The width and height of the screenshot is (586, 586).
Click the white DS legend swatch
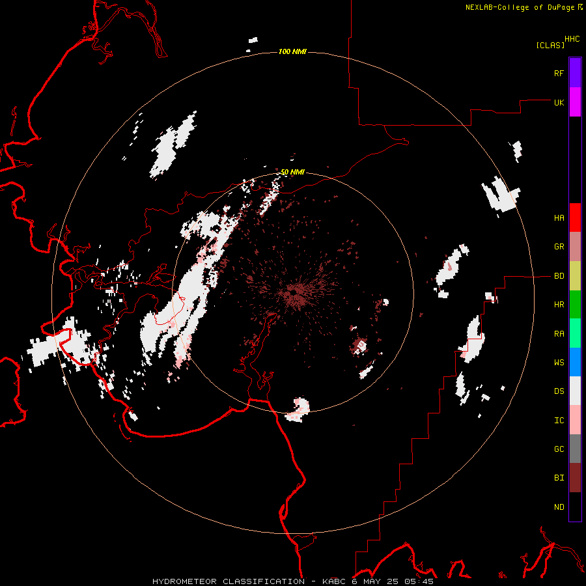pos(575,391)
